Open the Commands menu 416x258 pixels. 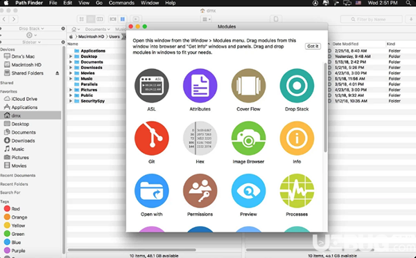pos(121,3)
